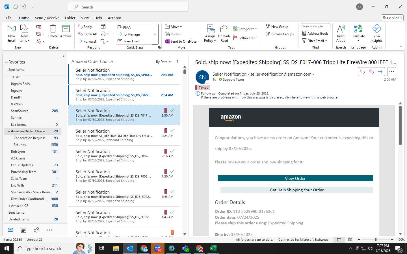The width and height of the screenshot is (407, 254).
Task: Expand the Move dropdown
Action: [x=174, y=27]
